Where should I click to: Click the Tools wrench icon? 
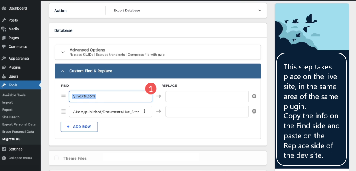click(x=4, y=85)
